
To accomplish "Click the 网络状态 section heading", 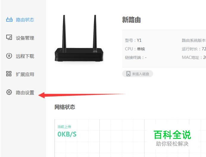I will click(65, 107).
